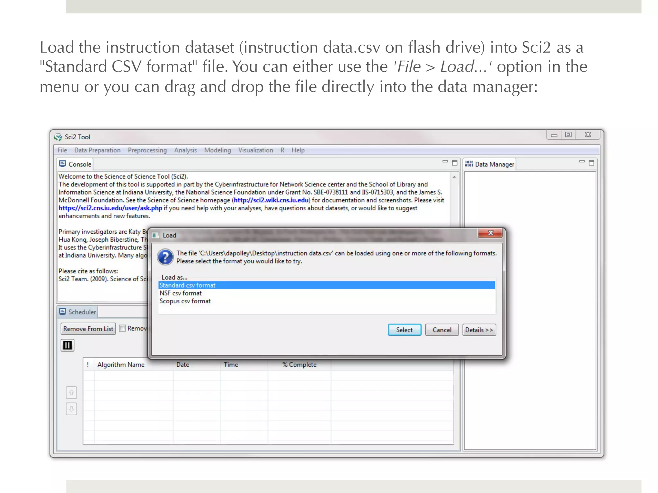Maximize the Console panel
Viewport: 658px width, 493px height.
click(x=455, y=163)
